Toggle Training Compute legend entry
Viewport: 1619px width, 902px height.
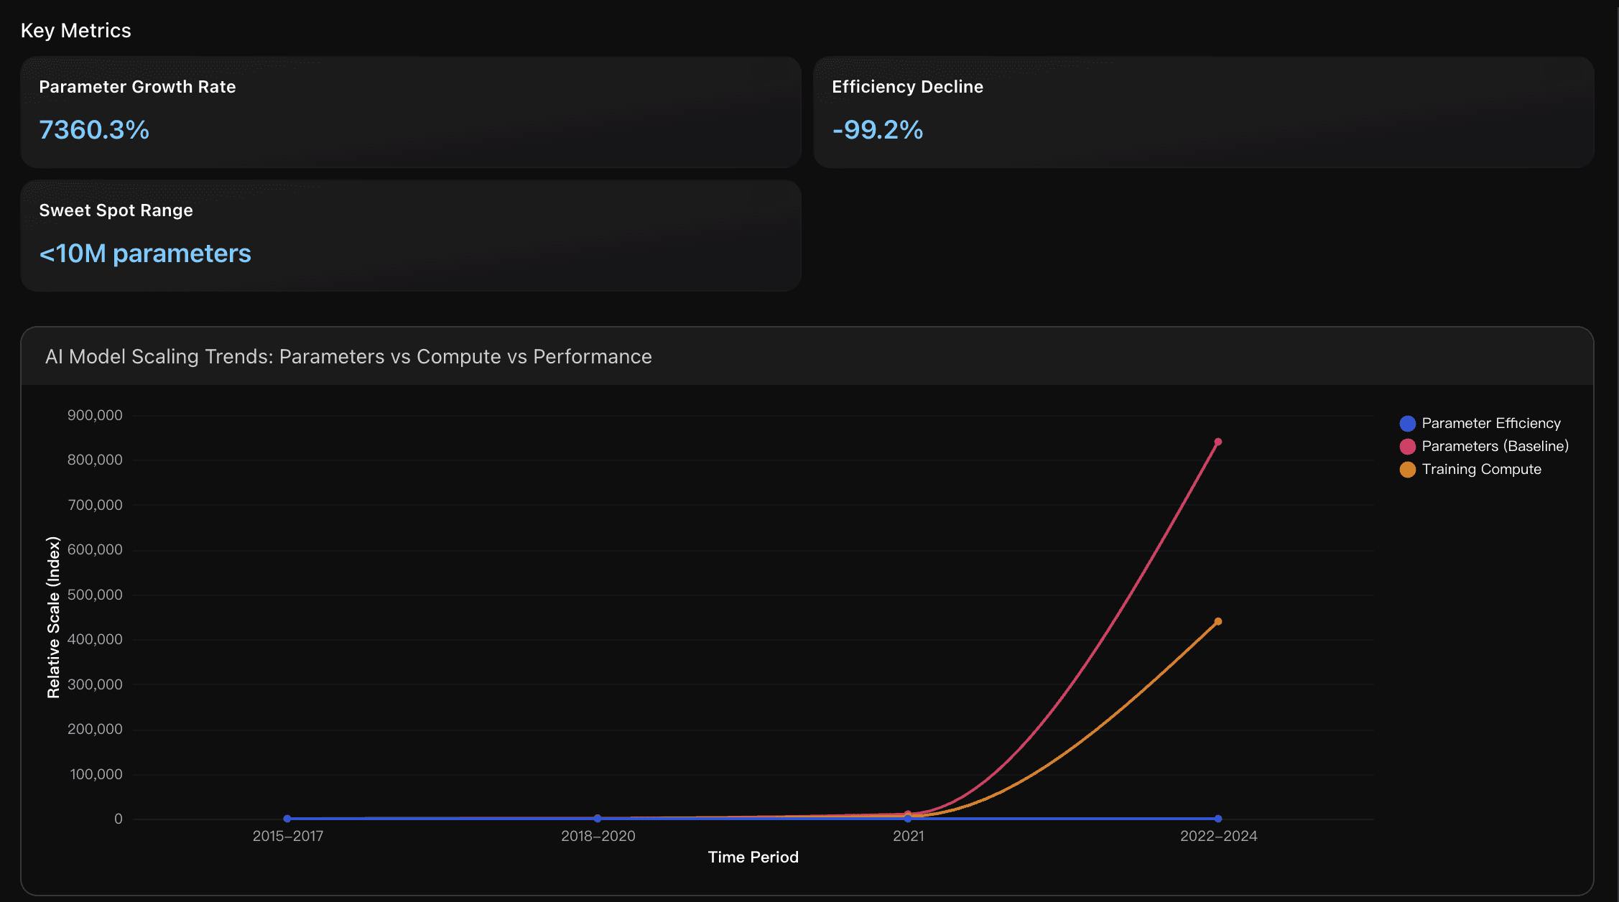pyautogui.click(x=1481, y=469)
